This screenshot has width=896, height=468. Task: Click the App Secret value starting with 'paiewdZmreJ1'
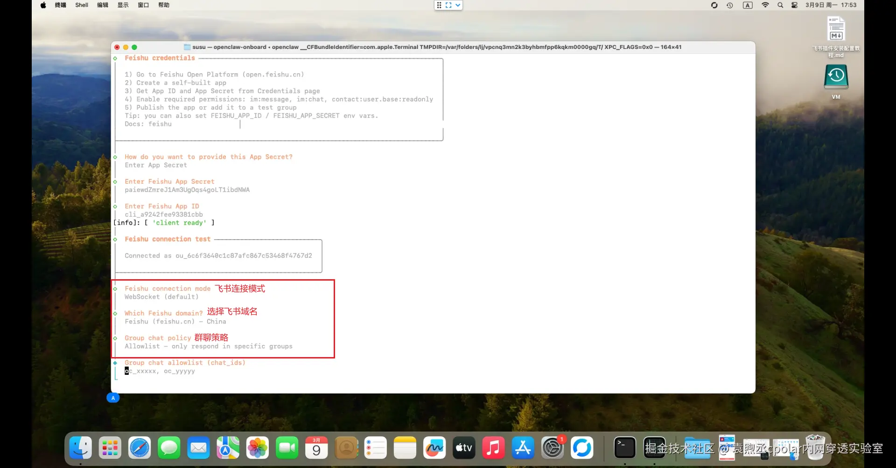pos(187,190)
